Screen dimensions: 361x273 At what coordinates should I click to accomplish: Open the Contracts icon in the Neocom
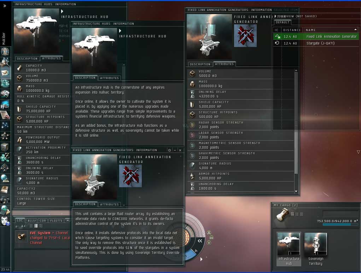(x=5, y=115)
